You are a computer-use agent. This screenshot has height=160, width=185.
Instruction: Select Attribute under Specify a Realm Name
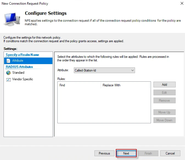pyautogui.click(x=18, y=61)
